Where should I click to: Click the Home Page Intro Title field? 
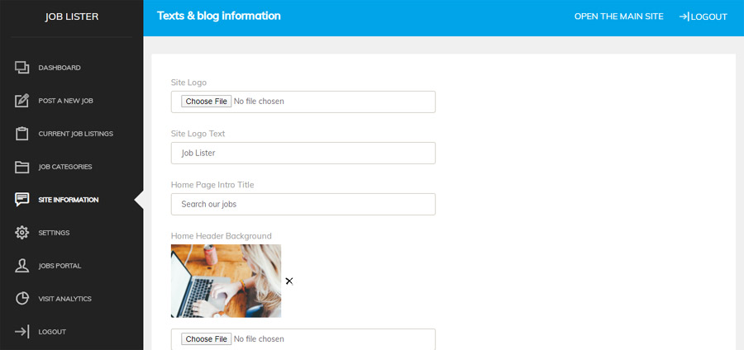(303, 204)
